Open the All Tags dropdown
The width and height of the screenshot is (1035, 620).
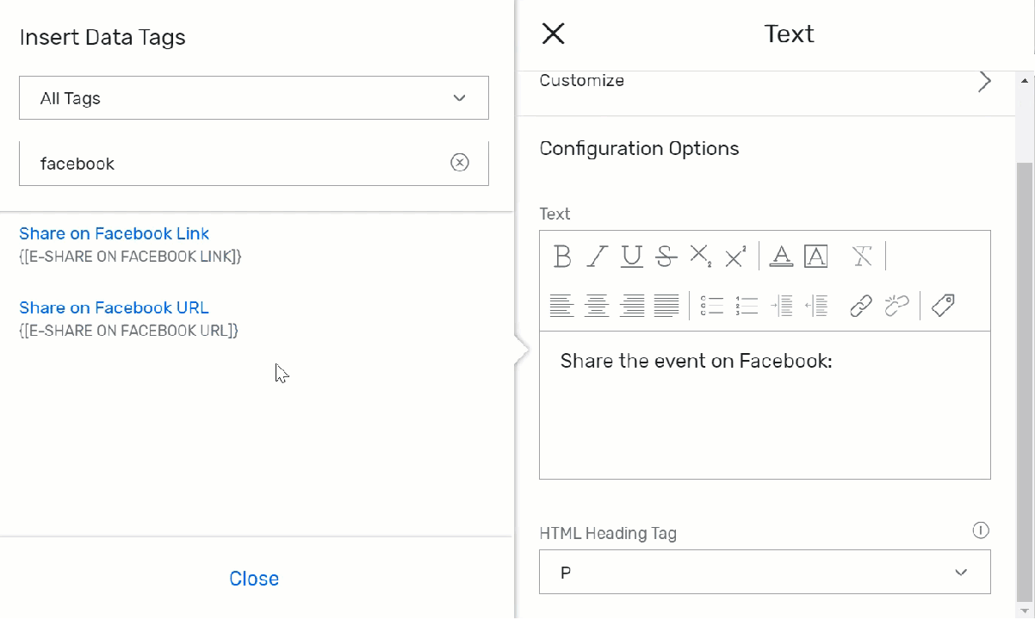254,98
